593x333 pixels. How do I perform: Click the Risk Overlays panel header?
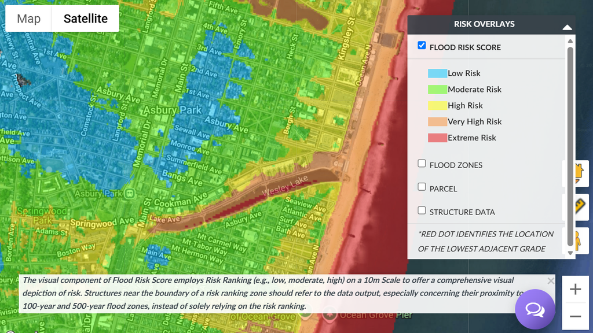click(491, 25)
